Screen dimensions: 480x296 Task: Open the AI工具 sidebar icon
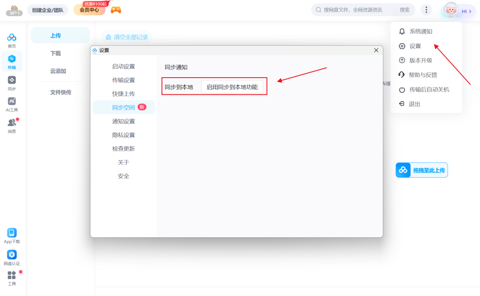[12, 101]
